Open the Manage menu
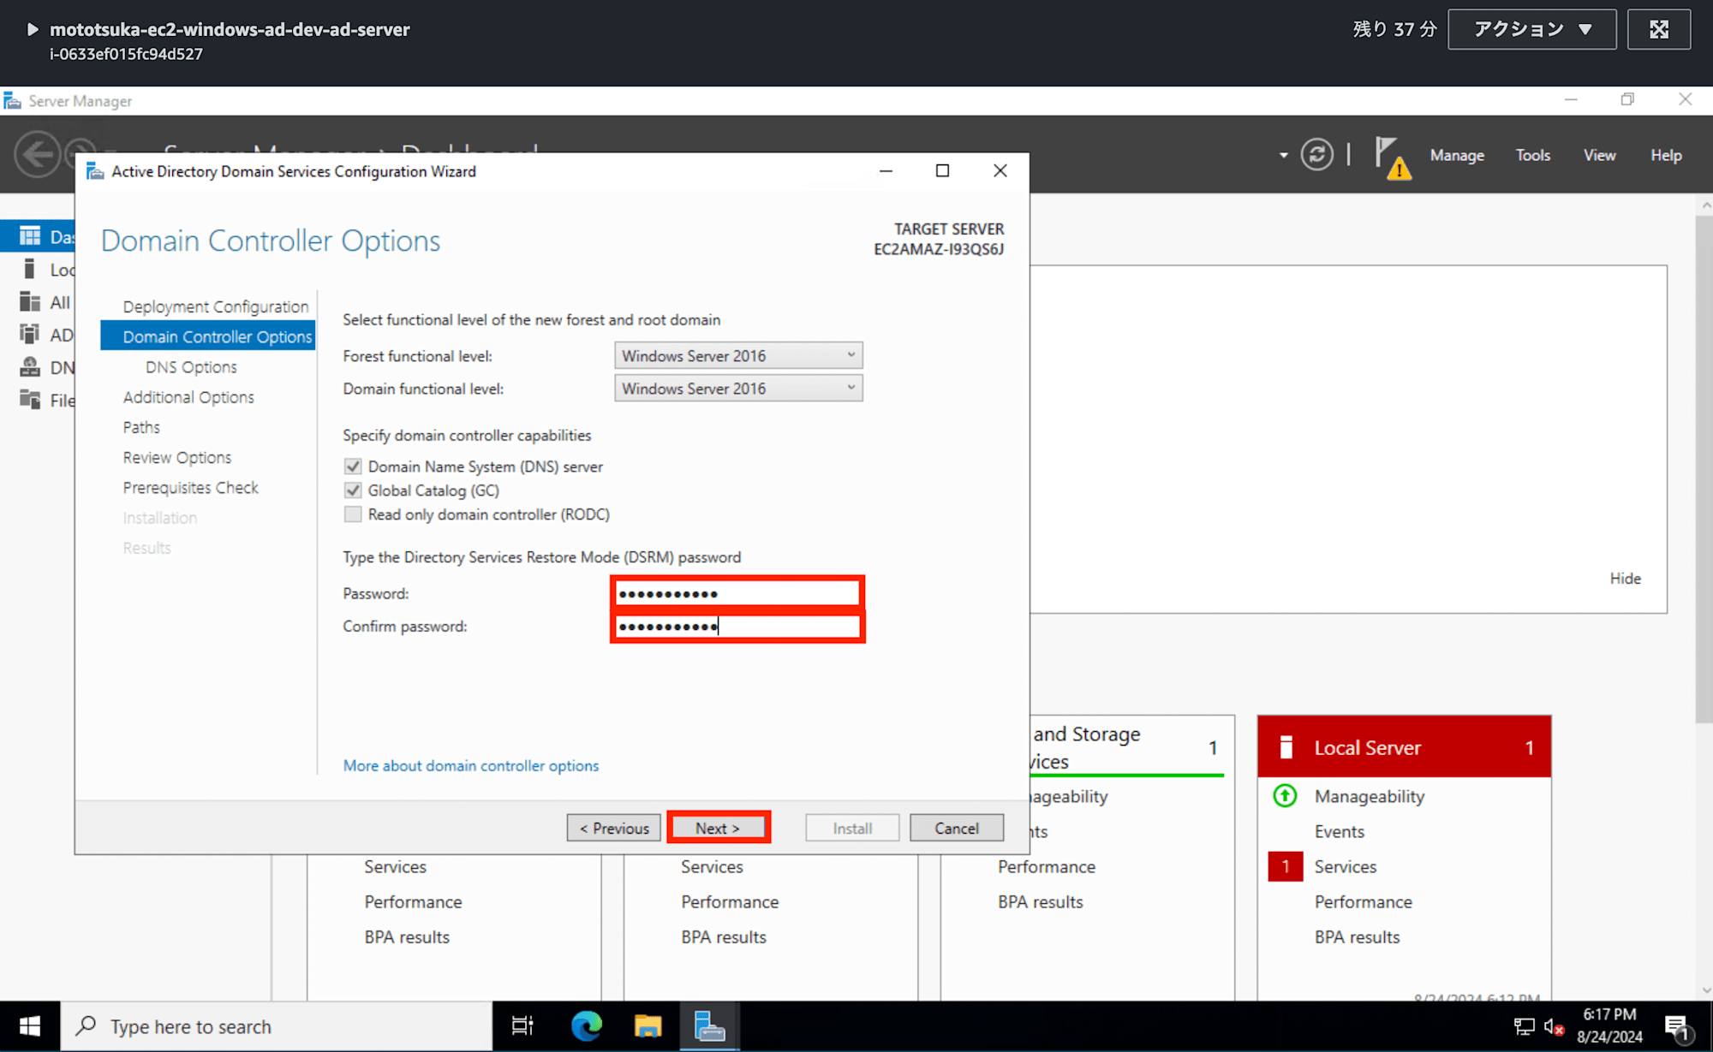The height and width of the screenshot is (1052, 1713). coord(1457,155)
